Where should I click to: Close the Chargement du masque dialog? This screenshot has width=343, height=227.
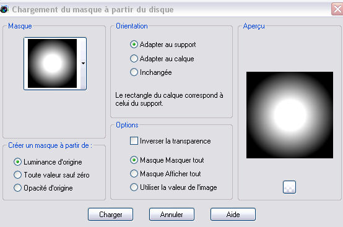tap(337, 9)
